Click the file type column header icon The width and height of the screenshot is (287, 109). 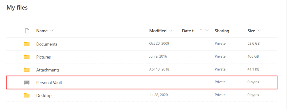27,31
